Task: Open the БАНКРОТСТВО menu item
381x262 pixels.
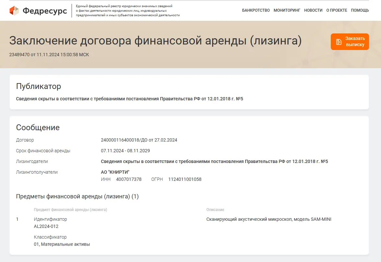Action: [256, 10]
